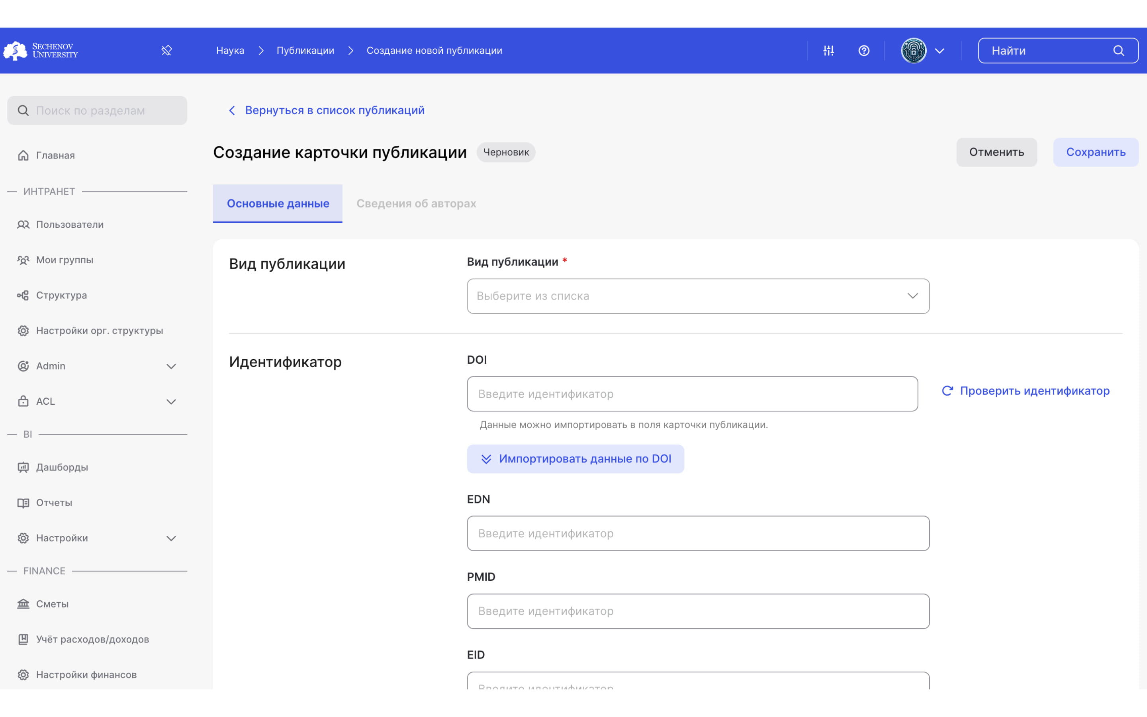The width and height of the screenshot is (1147, 717).
Task: Click the double-chevron icon on the DOI import button
Action: pyautogui.click(x=486, y=459)
